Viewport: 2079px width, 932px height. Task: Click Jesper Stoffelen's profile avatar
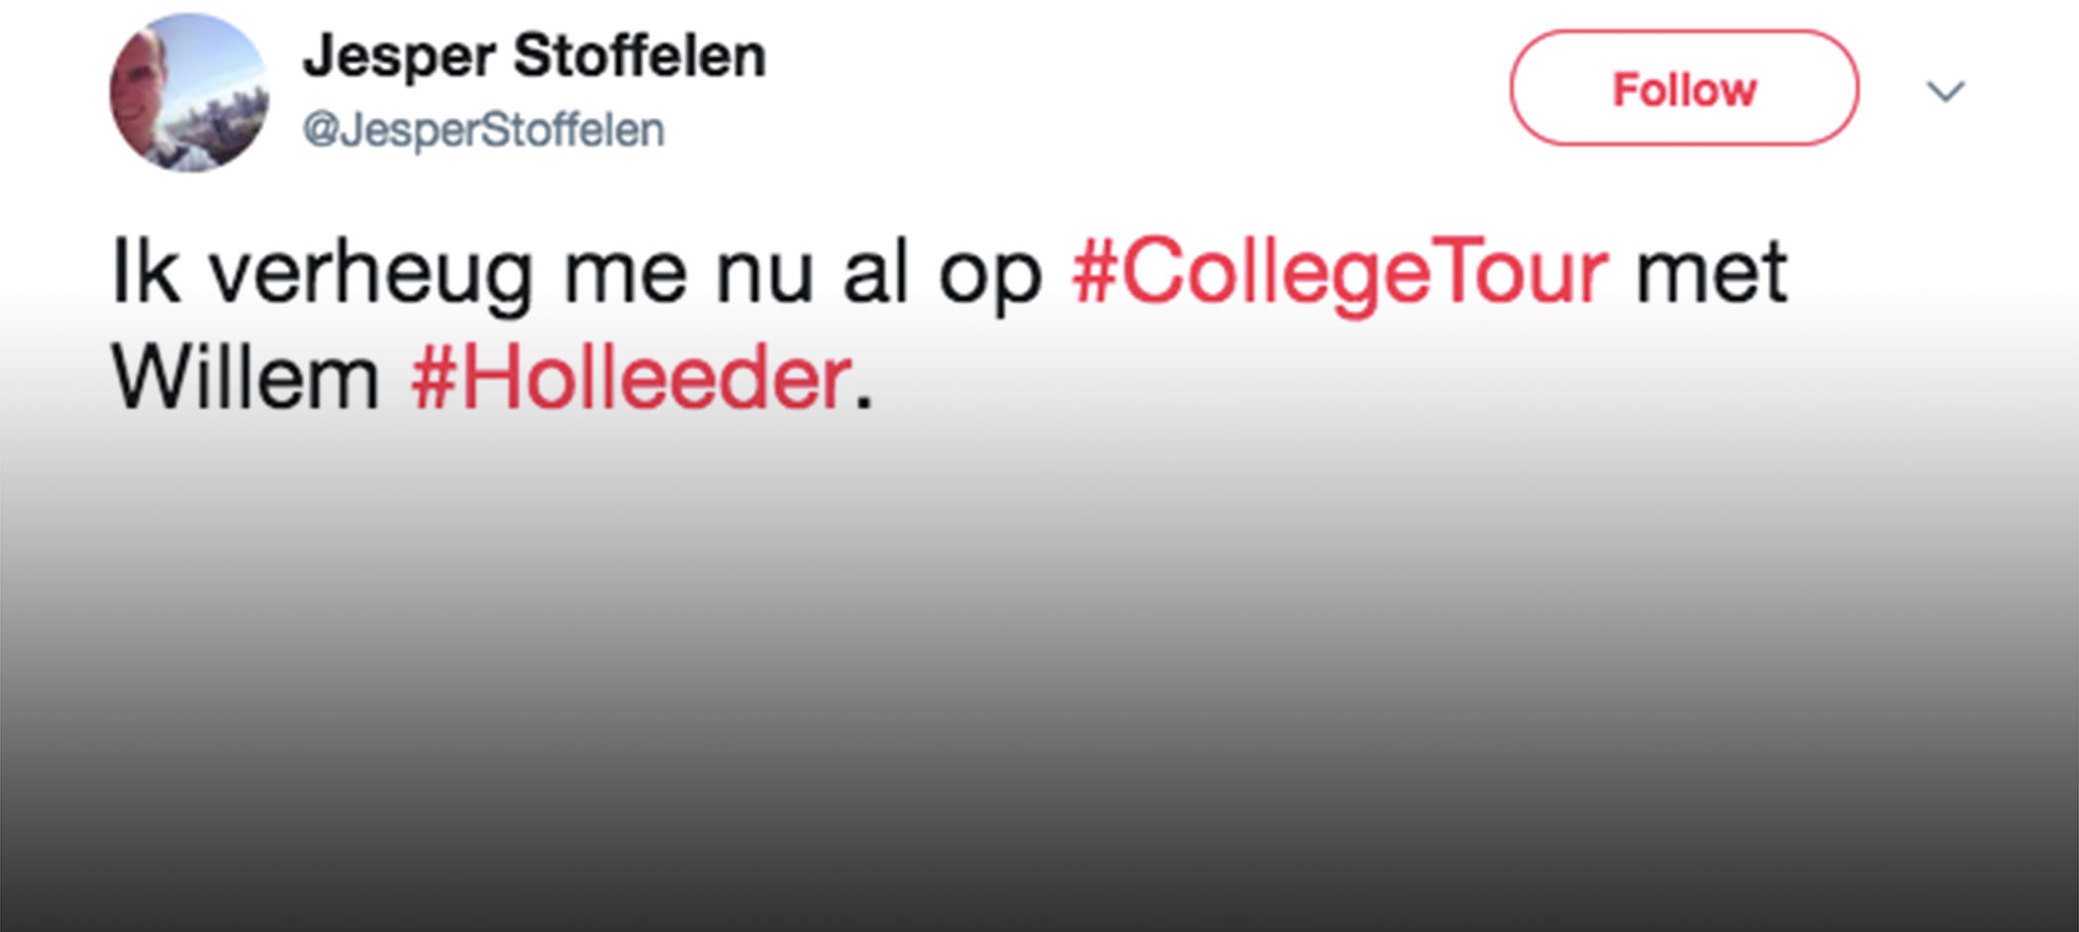pos(188,92)
